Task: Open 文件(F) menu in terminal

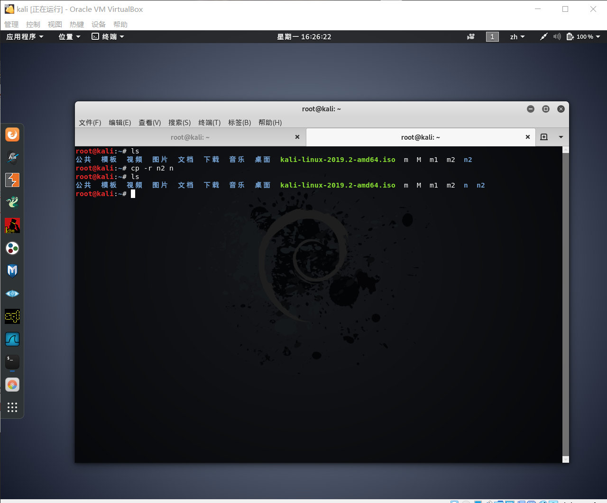Action: (90, 122)
